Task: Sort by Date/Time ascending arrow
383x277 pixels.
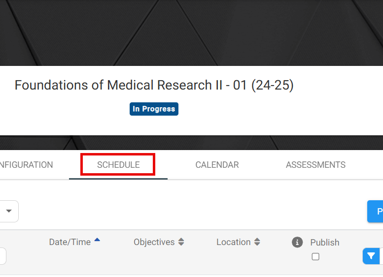Action: click(97, 240)
